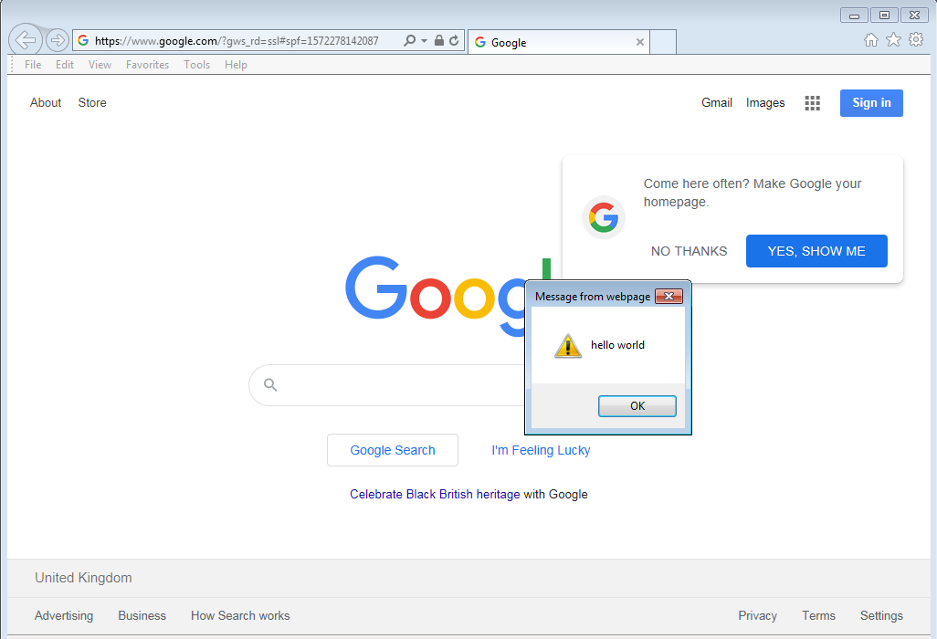Image resolution: width=937 pixels, height=639 pixels.
Task: Click the blue Sign in button
Action: (x=871, y=103)
